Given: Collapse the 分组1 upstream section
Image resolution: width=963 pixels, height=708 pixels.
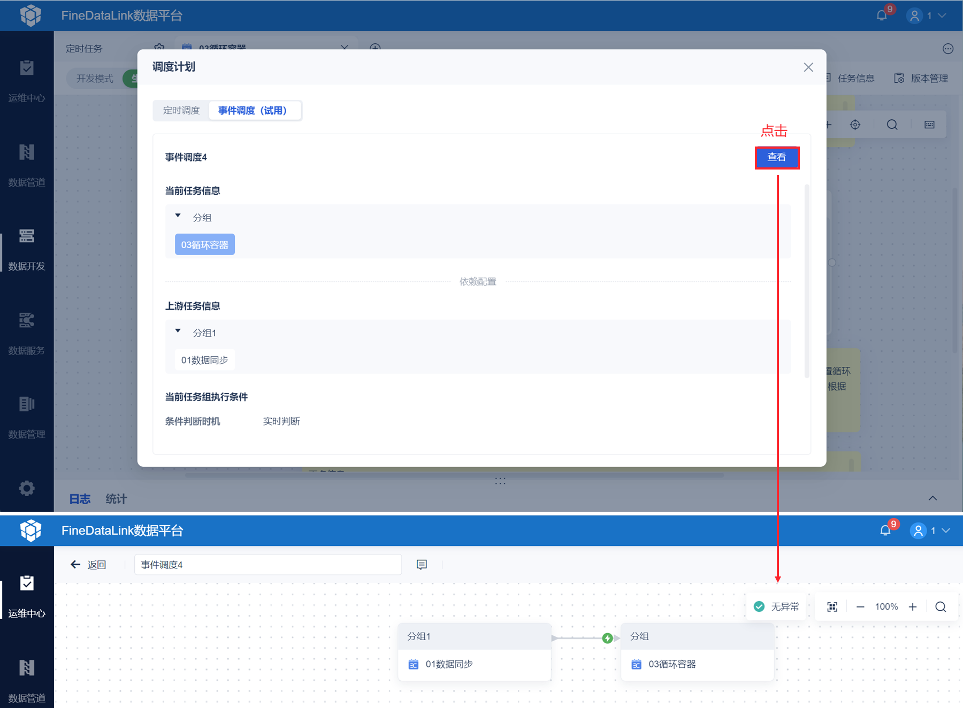Looking at the screenshot, I should tap(178, 331).
